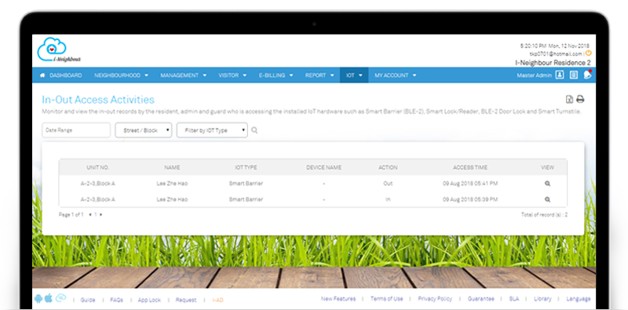This screenshot has width=628, height=310.
Task: Go to the Dashboard menu item
Action: coord(66,75)
